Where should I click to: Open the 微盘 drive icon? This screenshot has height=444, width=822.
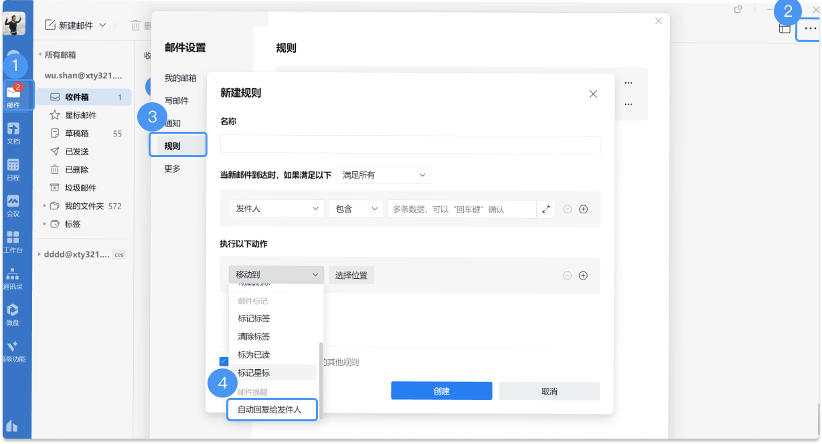coord(13,314)
